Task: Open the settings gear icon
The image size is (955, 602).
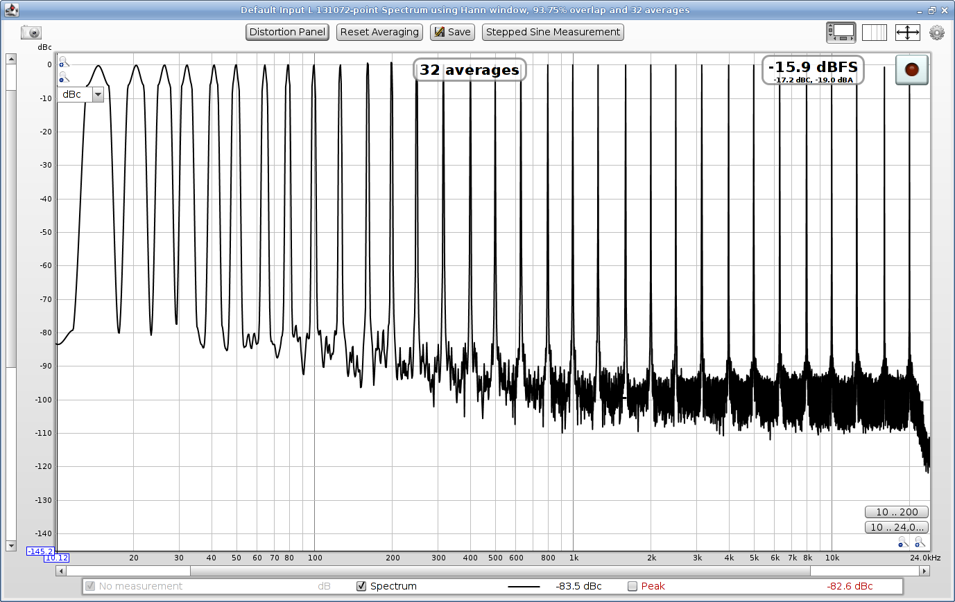Action: point(937,32)
